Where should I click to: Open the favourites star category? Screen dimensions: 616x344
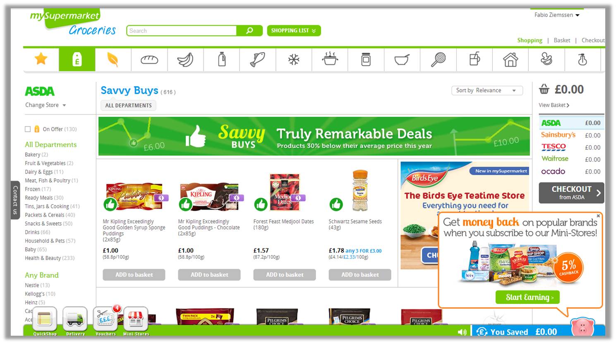pos(41,59)
